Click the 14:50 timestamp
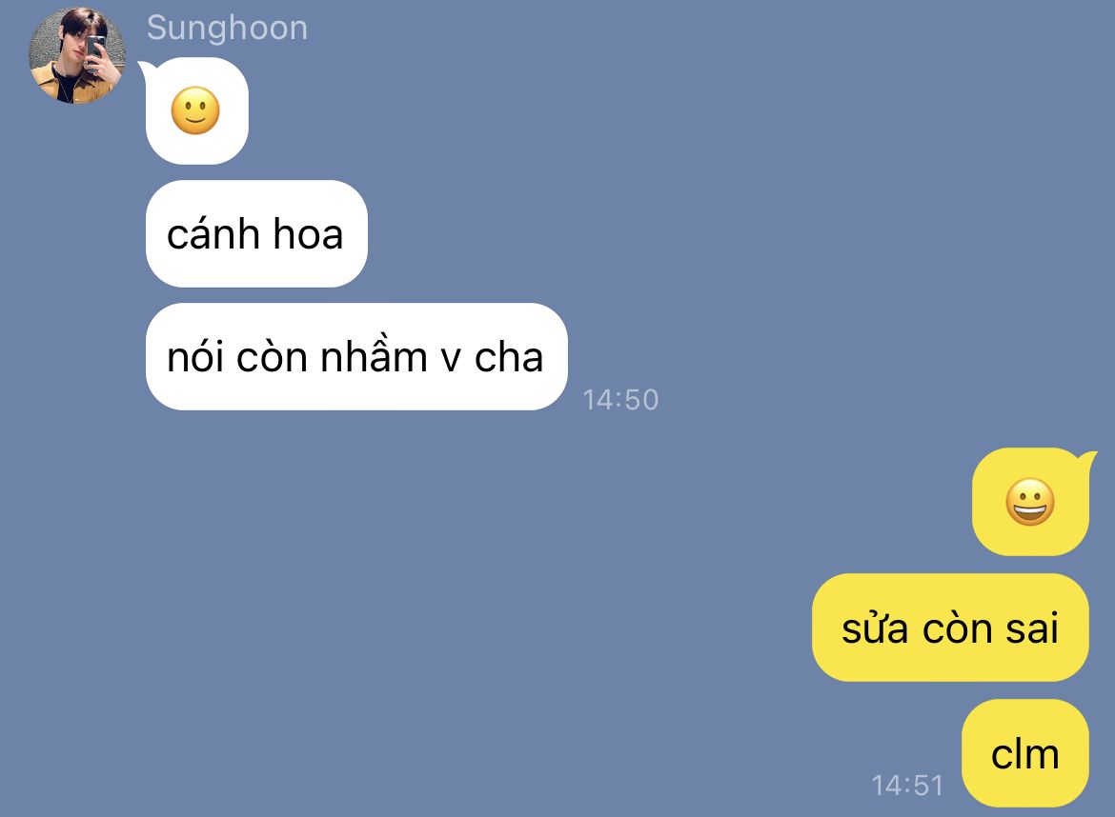Viewport: 1115px width, 817px height. [x=620, y=399]
